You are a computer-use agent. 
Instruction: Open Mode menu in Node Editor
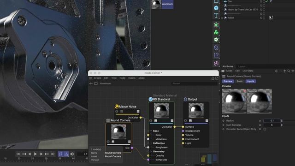click(x=142, y=78)
